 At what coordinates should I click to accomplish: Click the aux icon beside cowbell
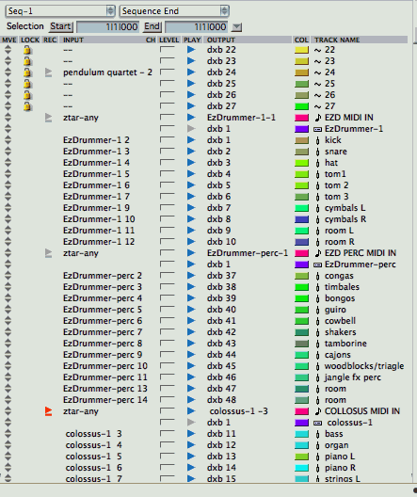318,321
